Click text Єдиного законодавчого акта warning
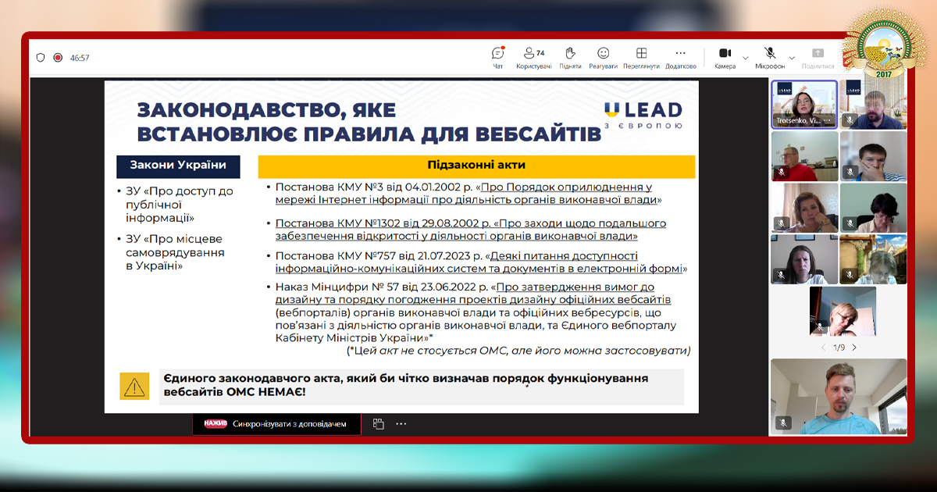937x492 pixels. pyautogui.click(x=406, y=385)
